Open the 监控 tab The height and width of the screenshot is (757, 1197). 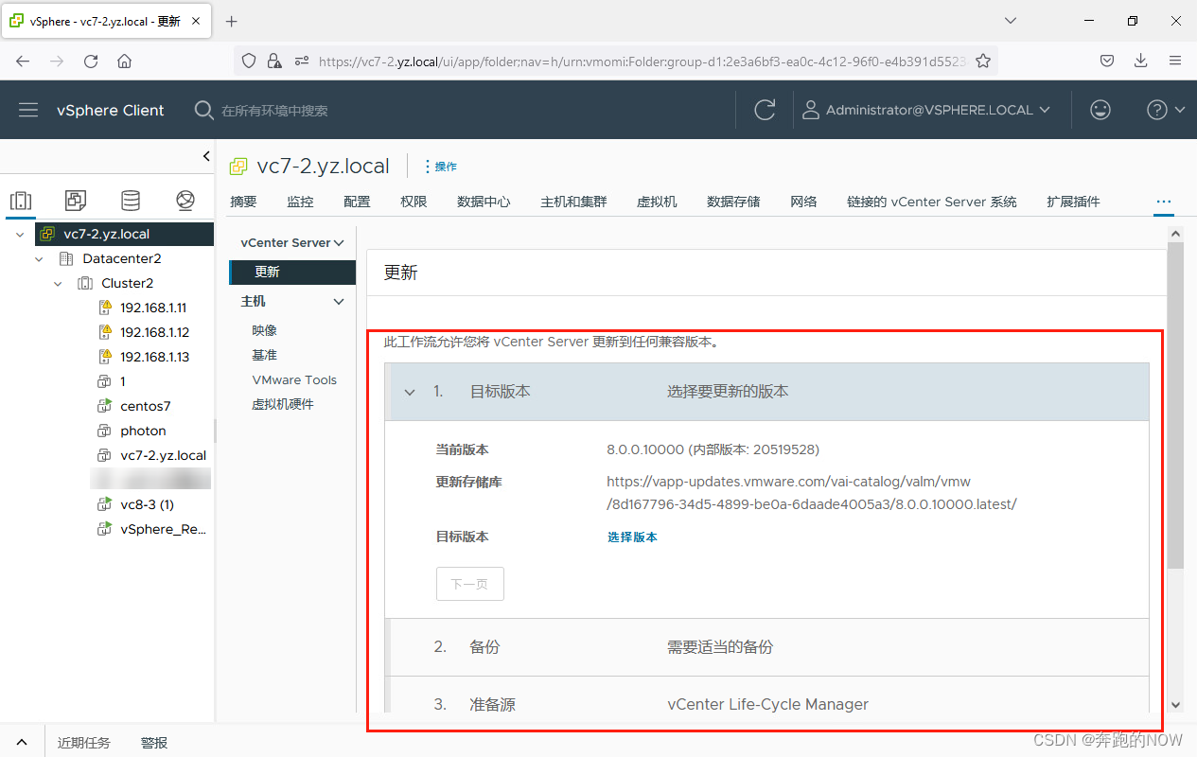tap(300, 202)
